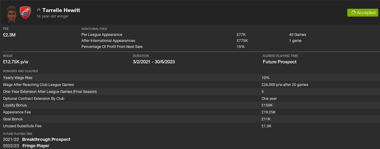Click the Future Prospect agreed playing time
This screenshot has width=380, height=149.
[x=279, y=62]
